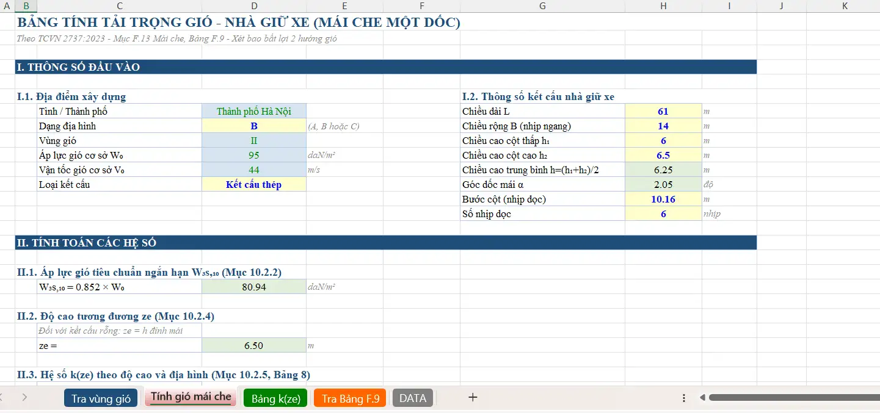
Task: Select column E header
Action: 344,5
